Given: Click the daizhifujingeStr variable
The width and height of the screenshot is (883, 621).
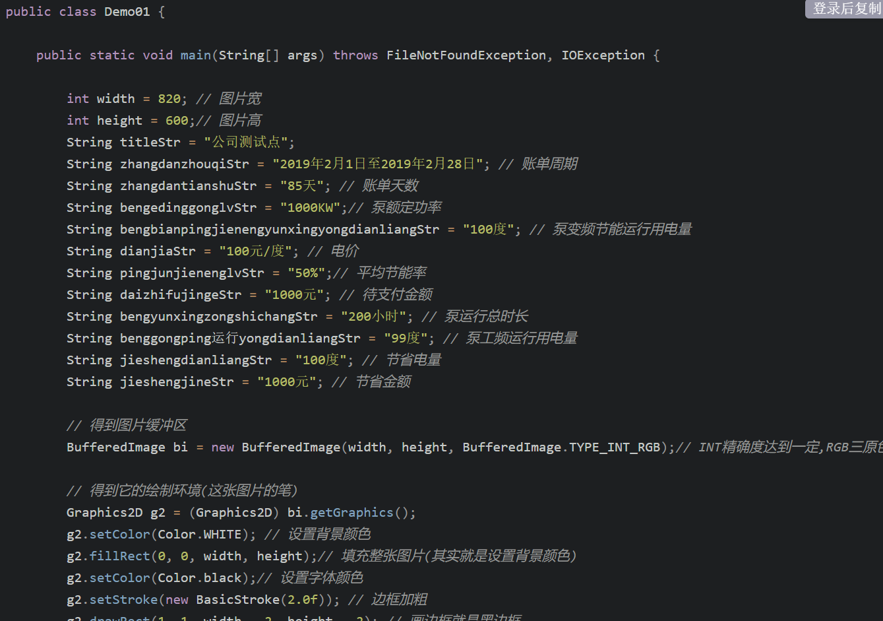Looking at the screenshot, I should 181,295.
